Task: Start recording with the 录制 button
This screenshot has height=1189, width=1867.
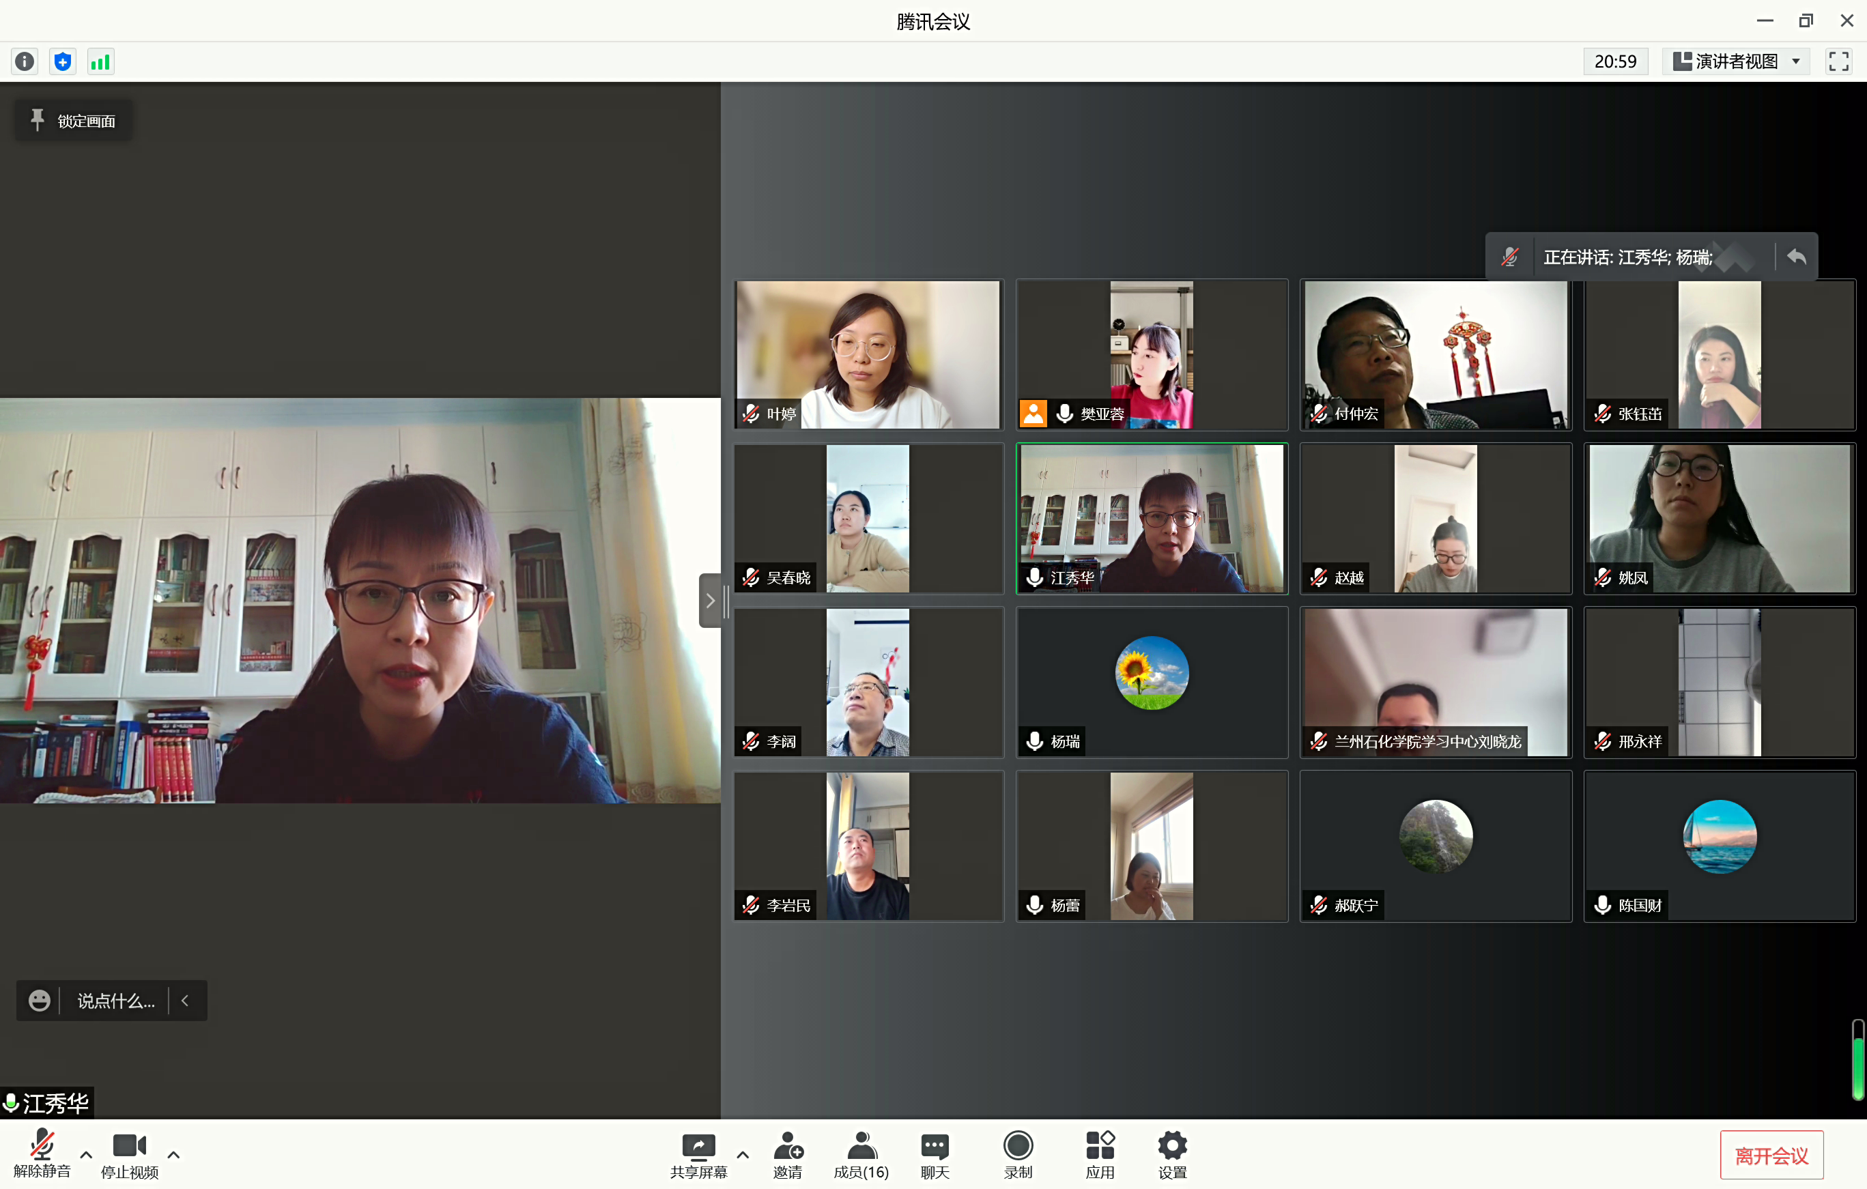Action: pyautogui.click(x=1018, y=1154)
